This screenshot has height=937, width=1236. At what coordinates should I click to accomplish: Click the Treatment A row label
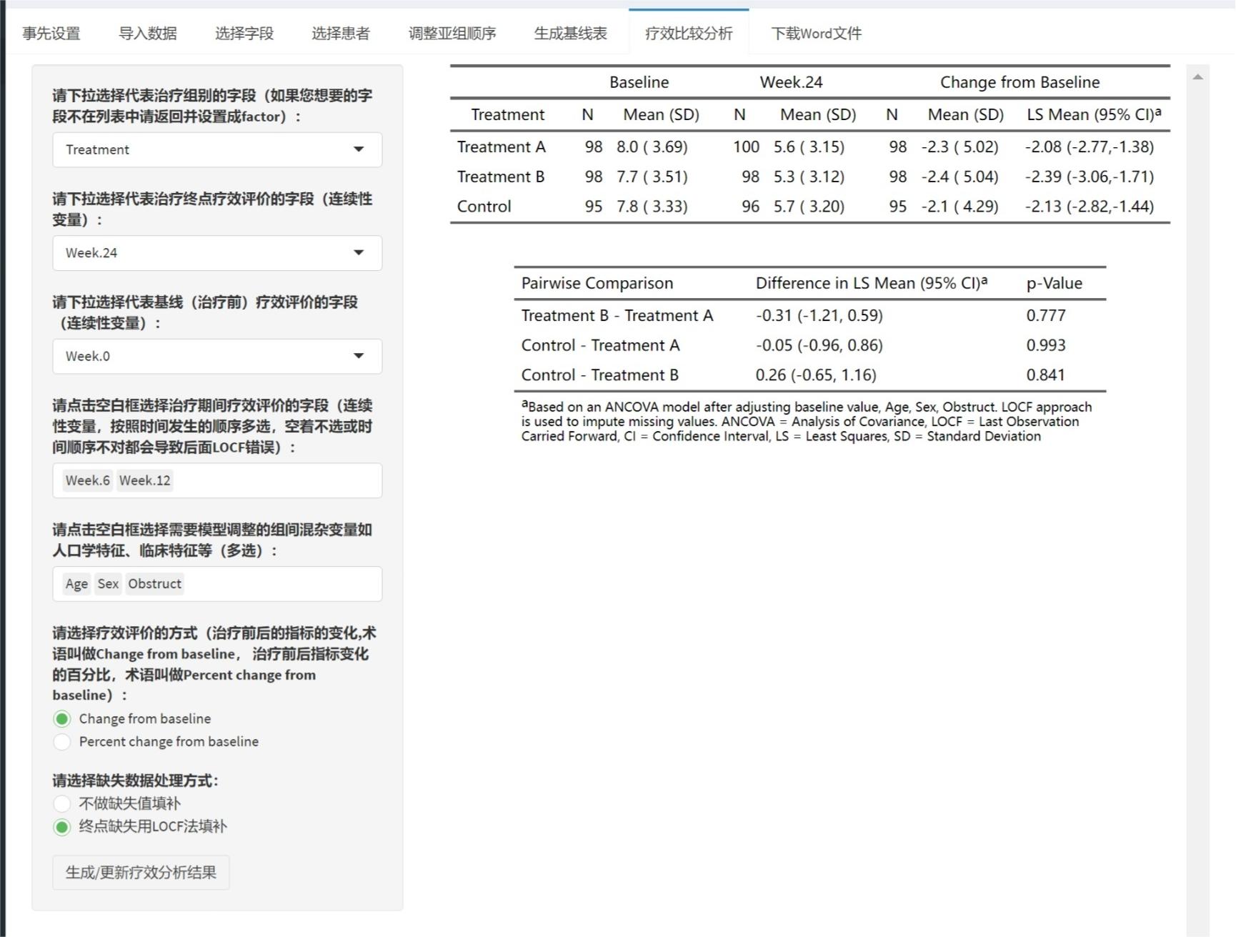pyautogui.click(x=501, y=147)
